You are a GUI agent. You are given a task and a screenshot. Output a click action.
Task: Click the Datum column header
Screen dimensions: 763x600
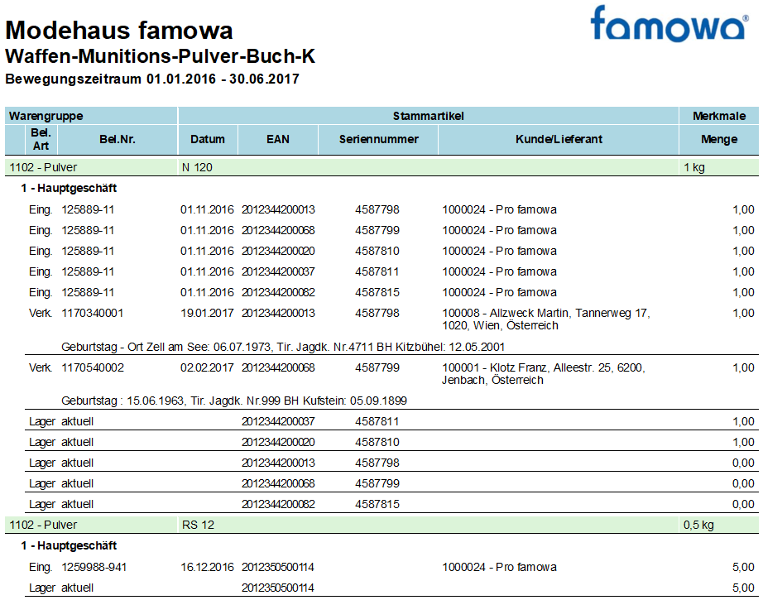point(208,139)
